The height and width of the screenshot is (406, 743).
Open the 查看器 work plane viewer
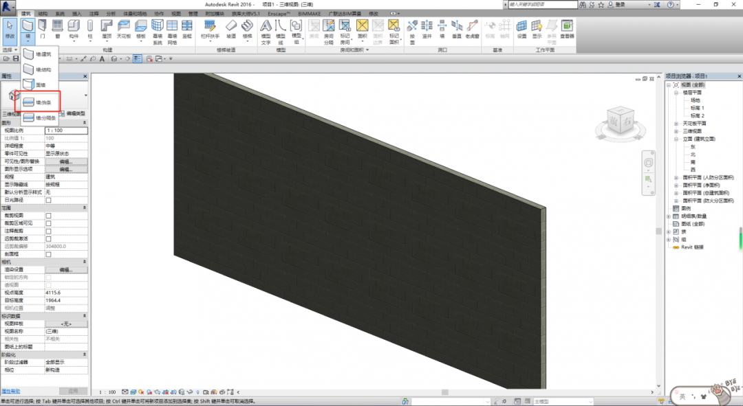coord(567,30)
